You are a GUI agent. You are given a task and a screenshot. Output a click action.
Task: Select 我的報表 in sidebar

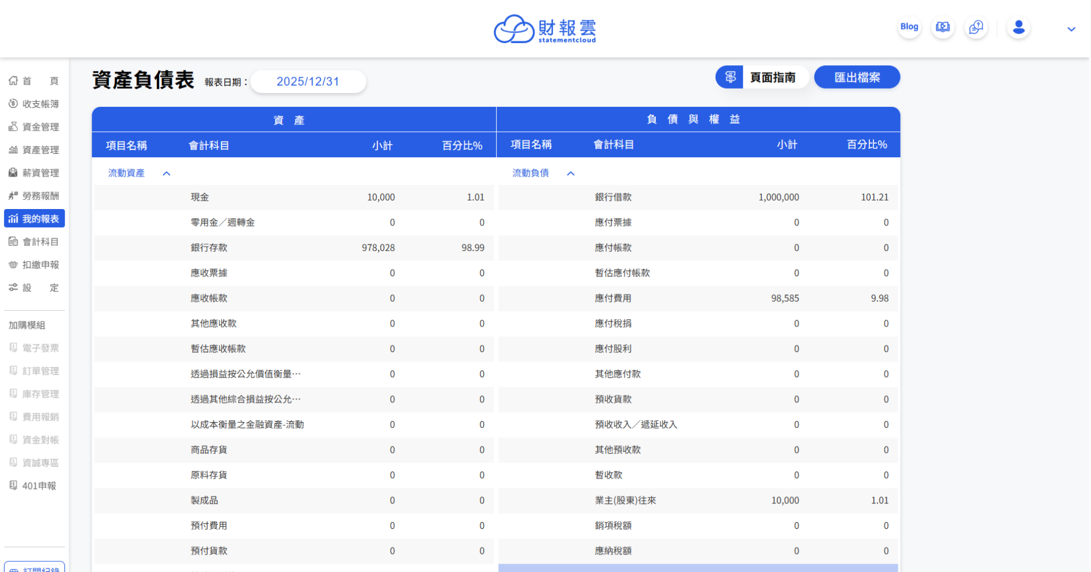click(34, 219)
